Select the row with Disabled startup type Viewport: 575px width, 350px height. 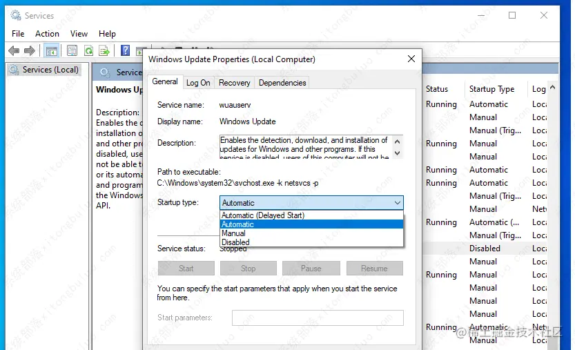click(486, 249)
